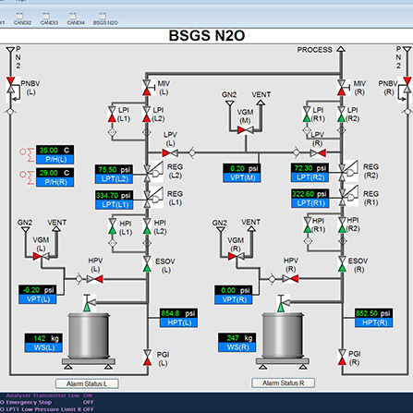This screenshot has width=413, height=413.
Task: Click the LPT(L2) pressure tag
Action: [x=115, y=179]
